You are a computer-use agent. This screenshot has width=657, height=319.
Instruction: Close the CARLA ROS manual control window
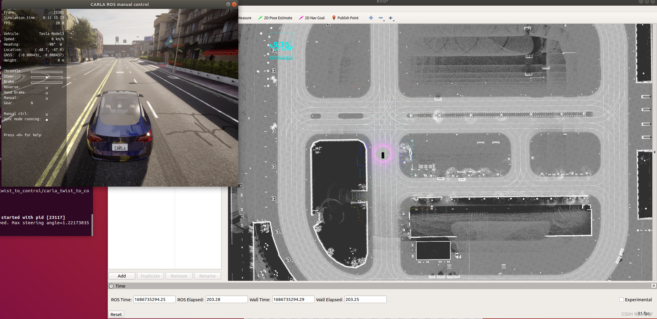pos(234,4)
